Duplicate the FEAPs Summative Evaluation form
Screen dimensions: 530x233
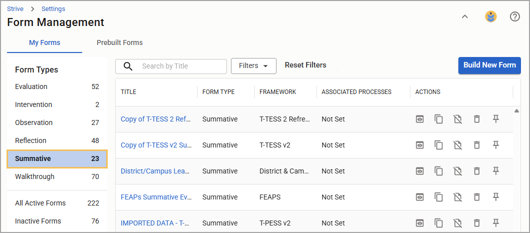[438, 197]
